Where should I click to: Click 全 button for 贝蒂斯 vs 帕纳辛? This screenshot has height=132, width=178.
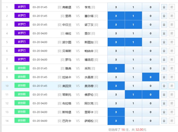point(164,51)
